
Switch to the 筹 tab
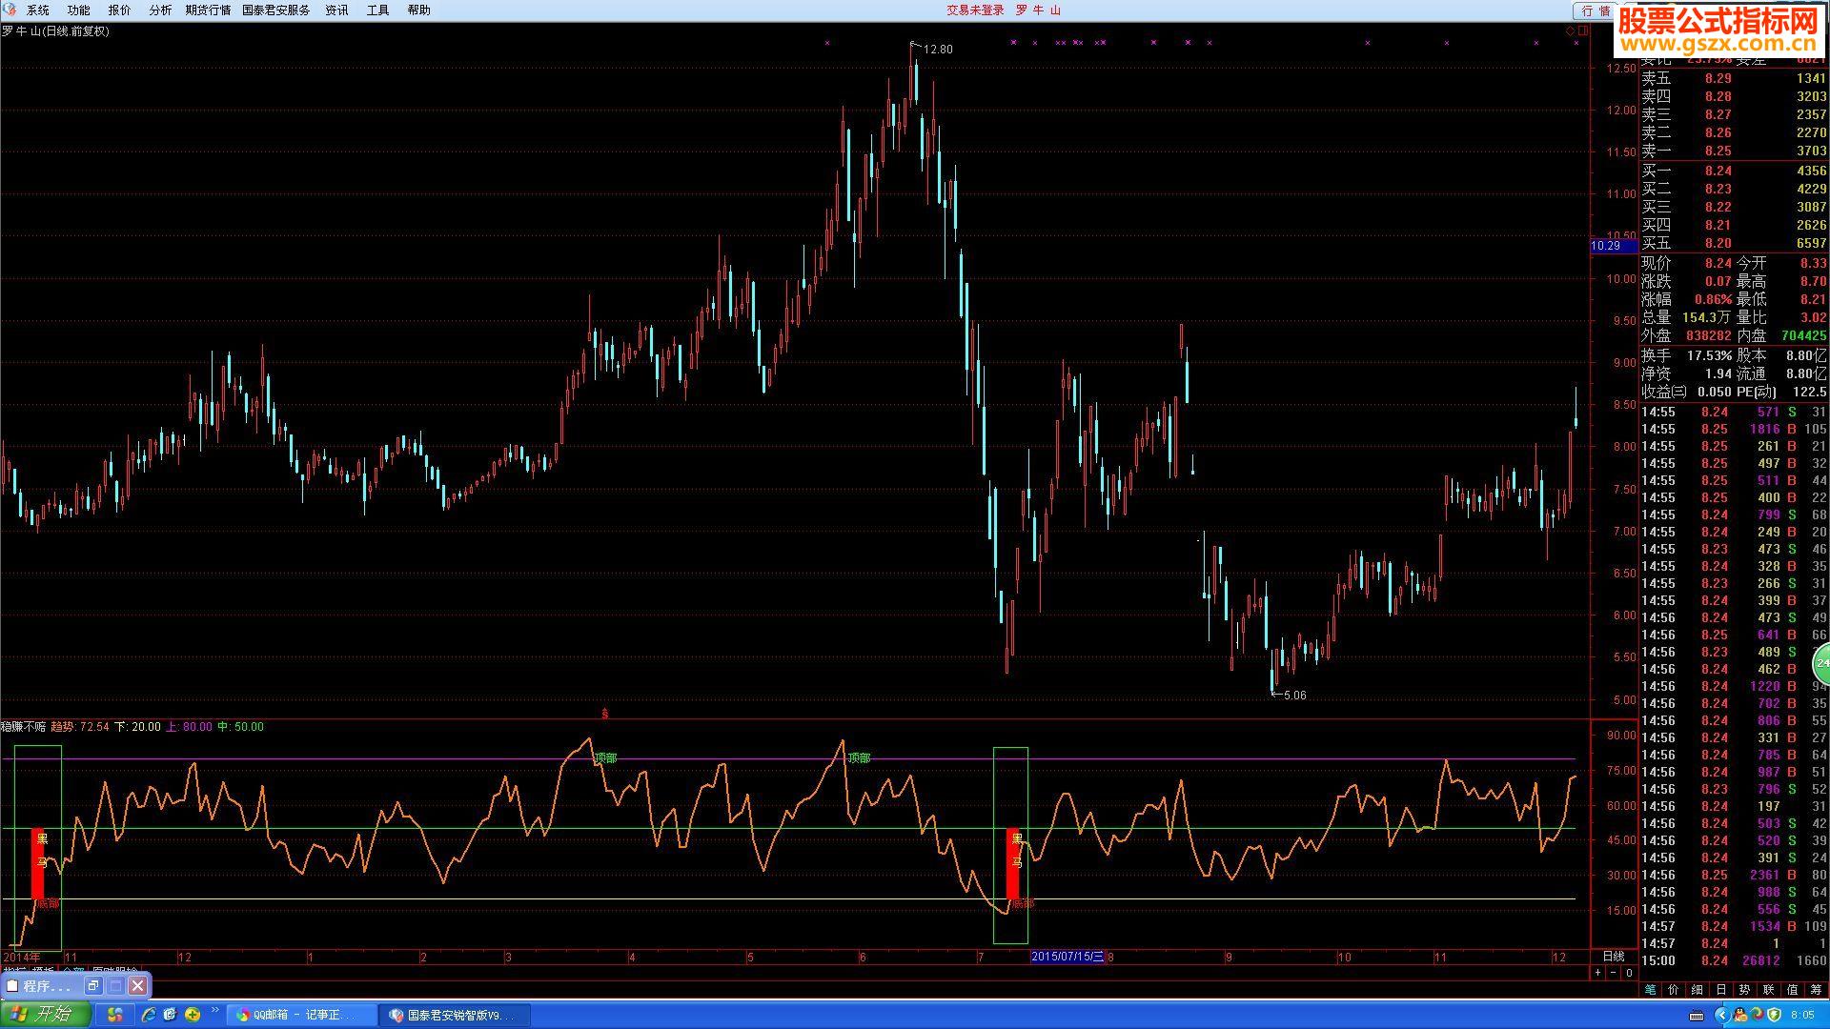tap(1817, 990)
